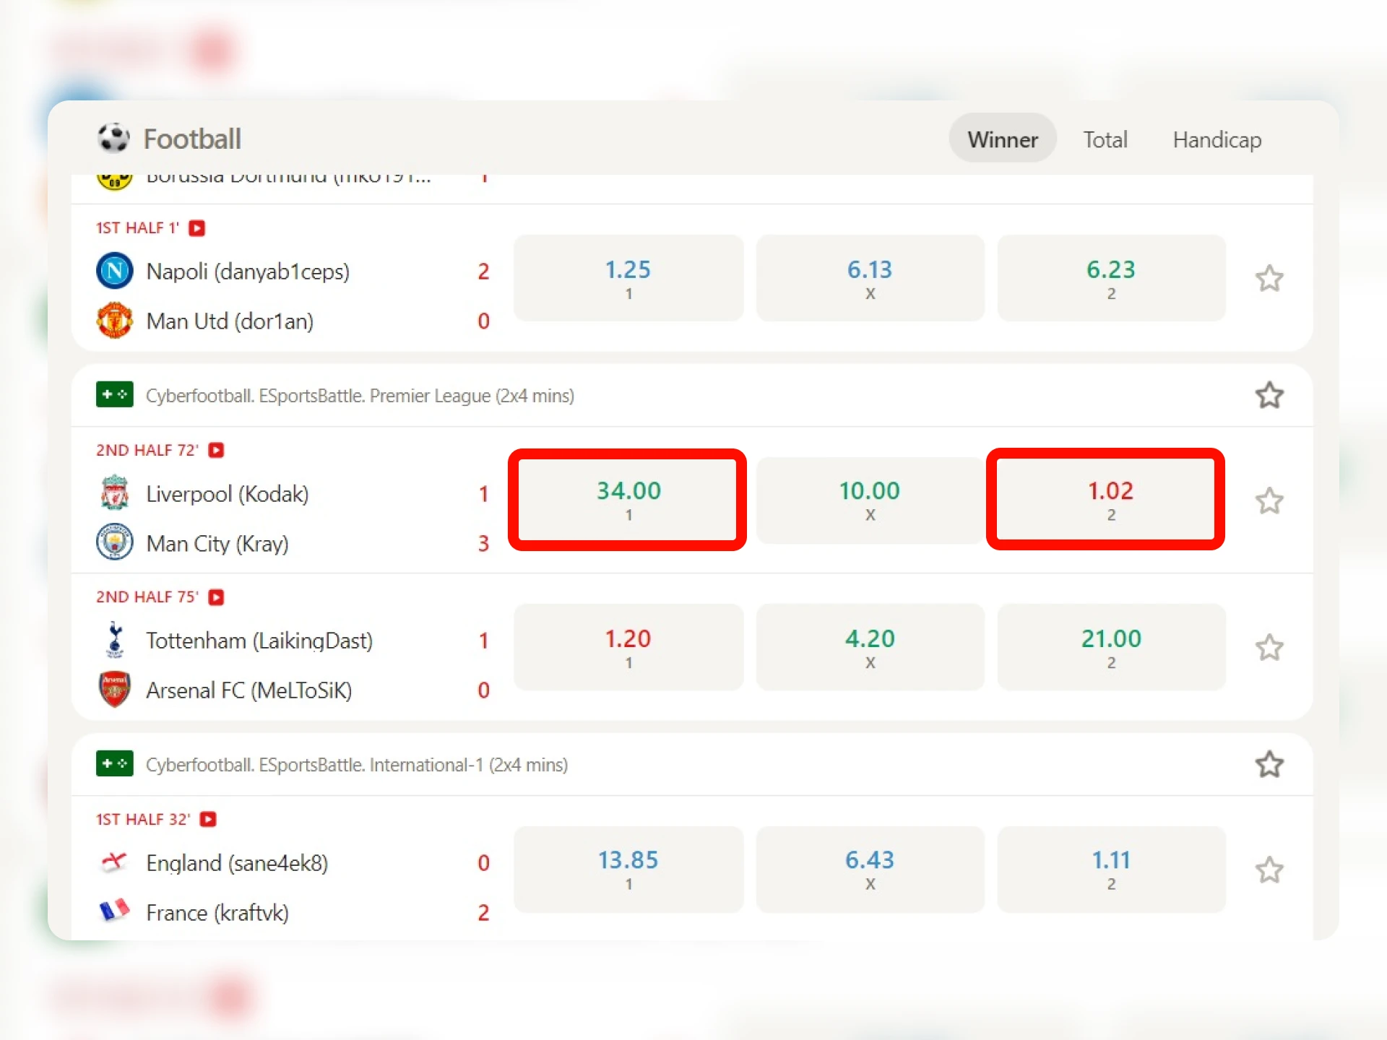Choose France win odds 1.11
Screen dimensions: 1387x1040
[1110, 869]
